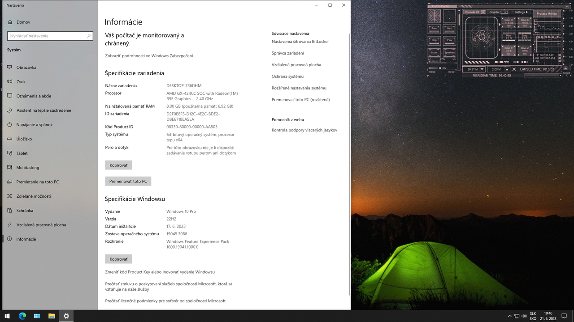The image size is (574, 322).
Task: Click Zmeniť kód Product Key link
Action: click(x=160, y=272)
